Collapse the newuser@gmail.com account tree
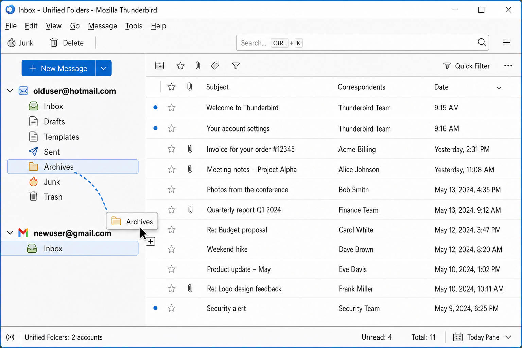 pos(10,233)
